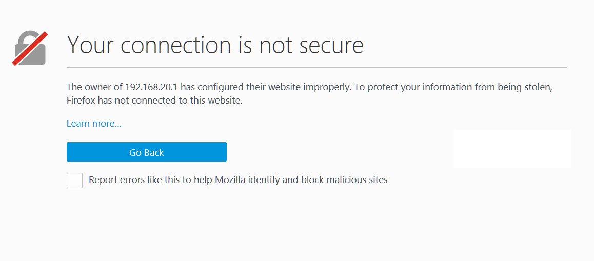The width and height of the screenshot is (594, 261).
Task: Click the blank white box at the right
Action: [512, 149]
